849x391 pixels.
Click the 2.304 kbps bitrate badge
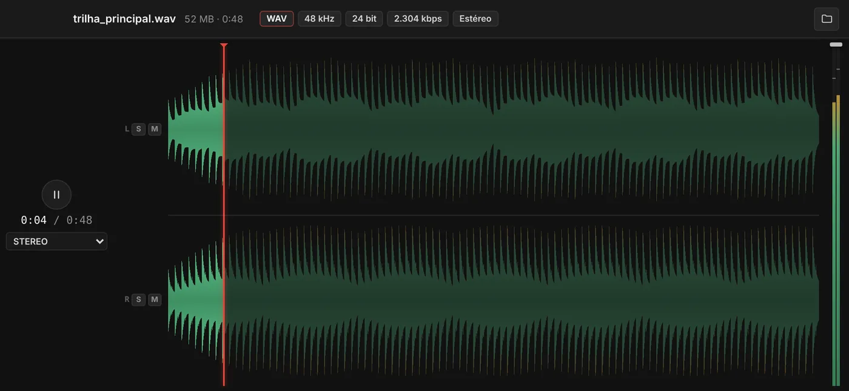click(418, 19)
